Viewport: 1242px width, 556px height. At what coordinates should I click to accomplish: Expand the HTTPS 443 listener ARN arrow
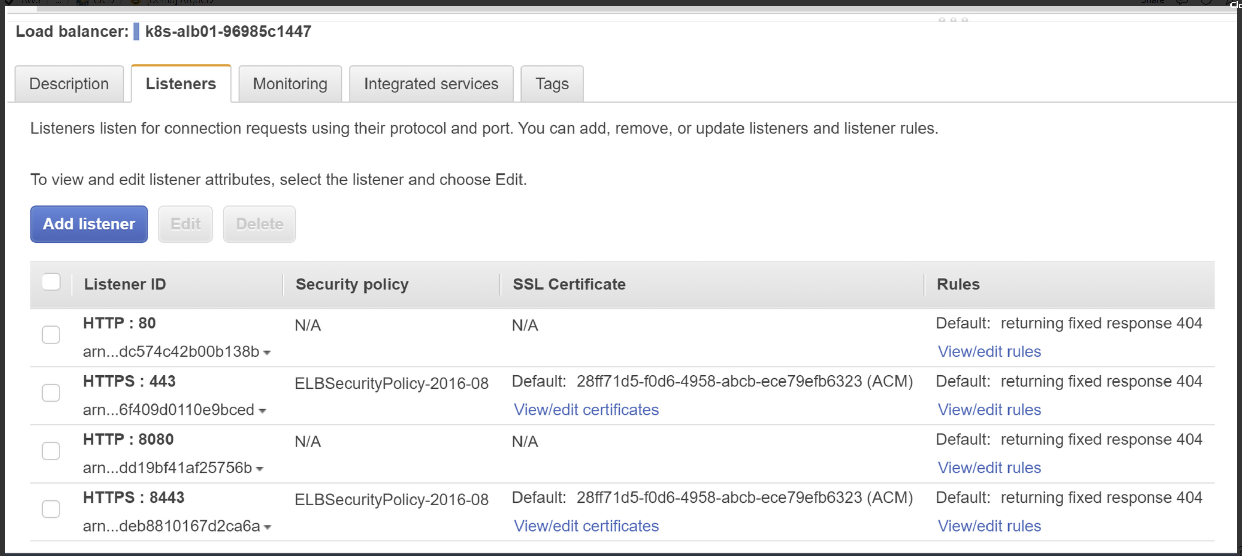pyautogui.click(x=262, y=411)
